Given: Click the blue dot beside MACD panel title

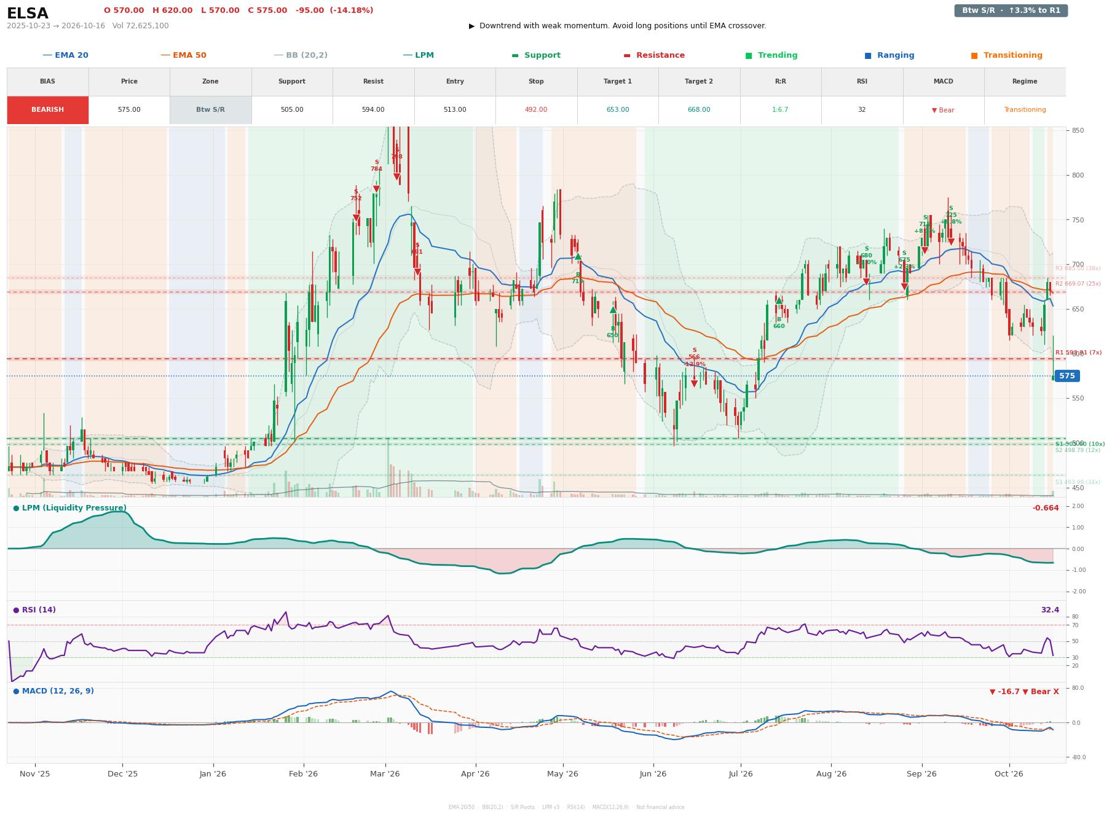Looking at the screenshot, I should coord(16,691).
